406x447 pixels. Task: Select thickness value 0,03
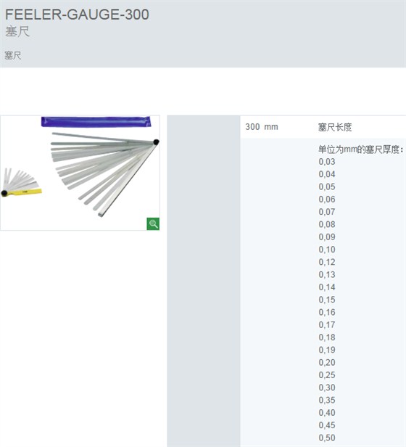327,162
